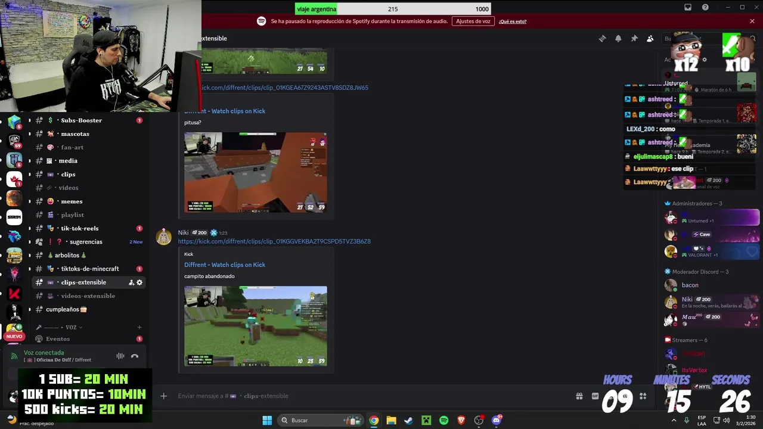The width and height of the screenshot is (763, 429).
Task: Open the red maple-leaf server icon
Action: 14,178
